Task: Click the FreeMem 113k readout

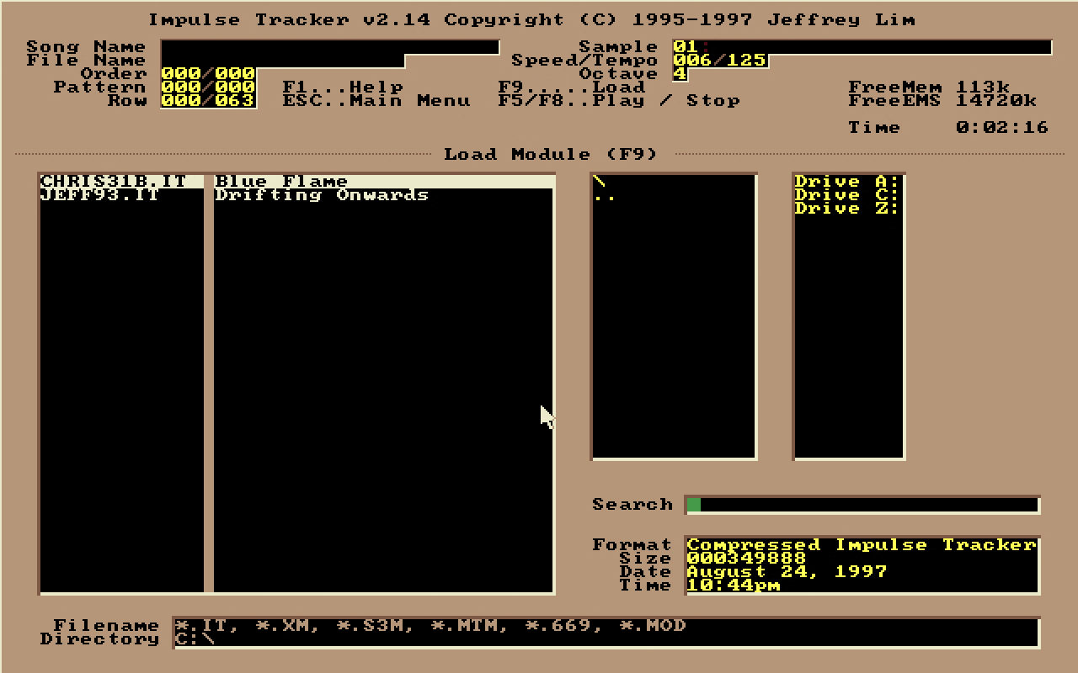Action: [929, 87]
